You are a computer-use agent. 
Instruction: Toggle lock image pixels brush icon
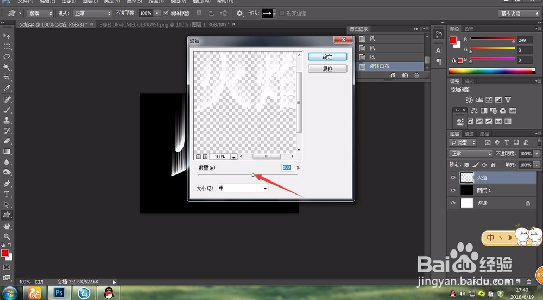coord(476,165)
